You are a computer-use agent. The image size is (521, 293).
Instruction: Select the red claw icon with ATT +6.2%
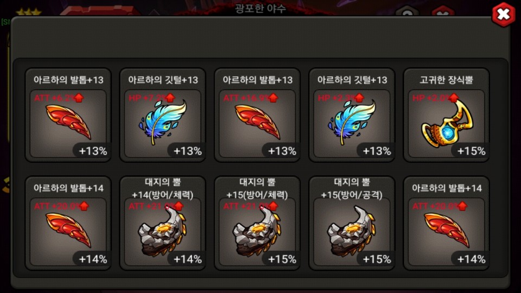coord(68,122)
